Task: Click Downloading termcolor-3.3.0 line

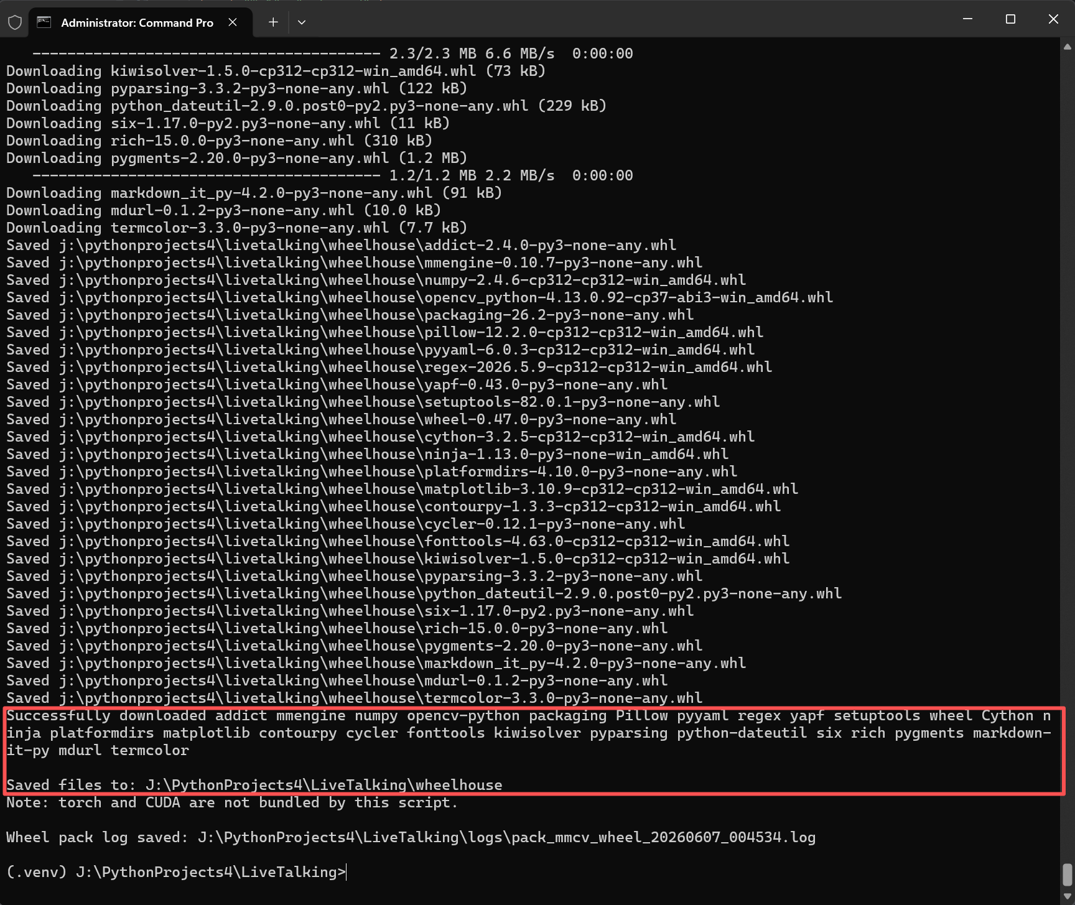Action: (236, 228)
